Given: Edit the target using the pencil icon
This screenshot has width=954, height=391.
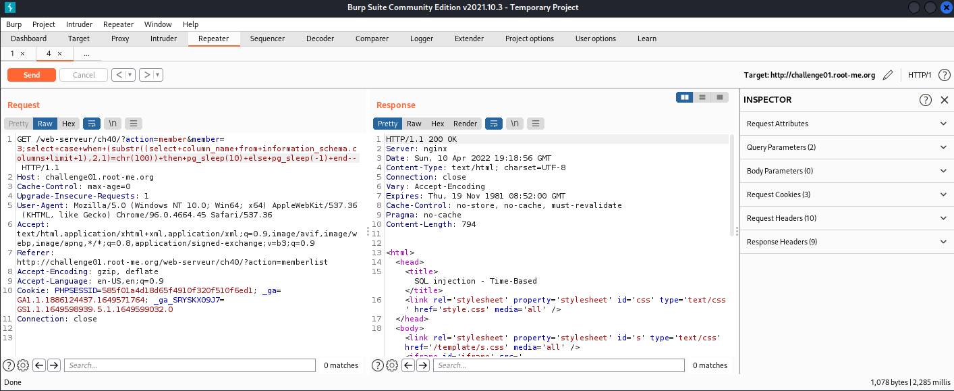Looking at the screenshot, I should pos(888,75).
